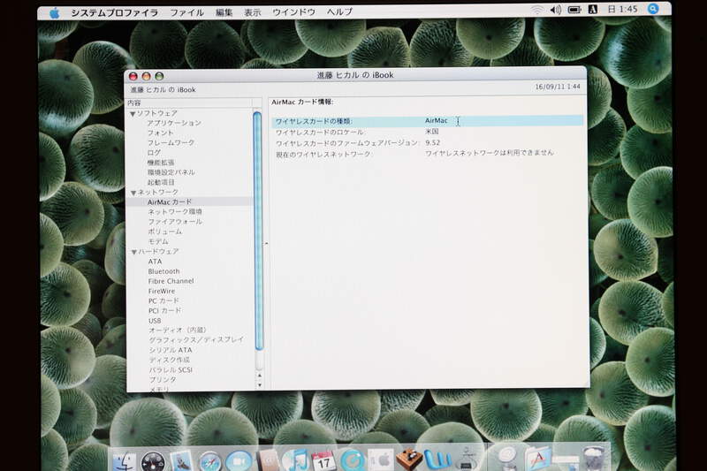Viewport: 707px width, 471px height.
Task: Launch Microsoft Word from the Dock
Action: pyautogui.click(x=437, y=459)
